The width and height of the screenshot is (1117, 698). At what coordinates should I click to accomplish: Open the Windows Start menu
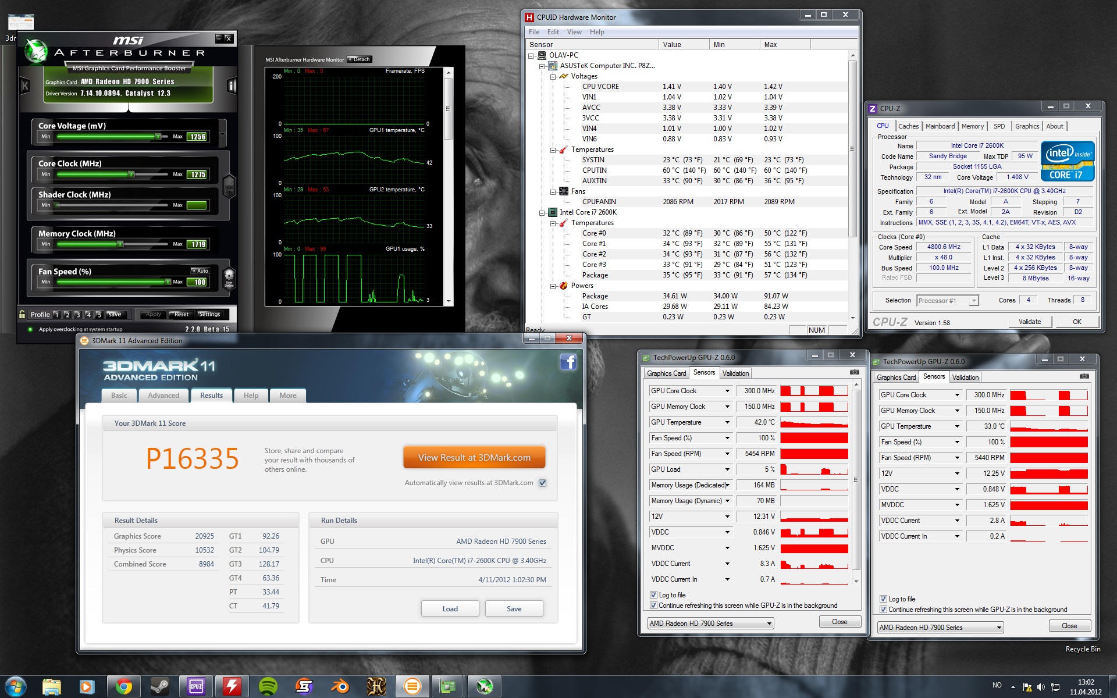tap(15, 687)
